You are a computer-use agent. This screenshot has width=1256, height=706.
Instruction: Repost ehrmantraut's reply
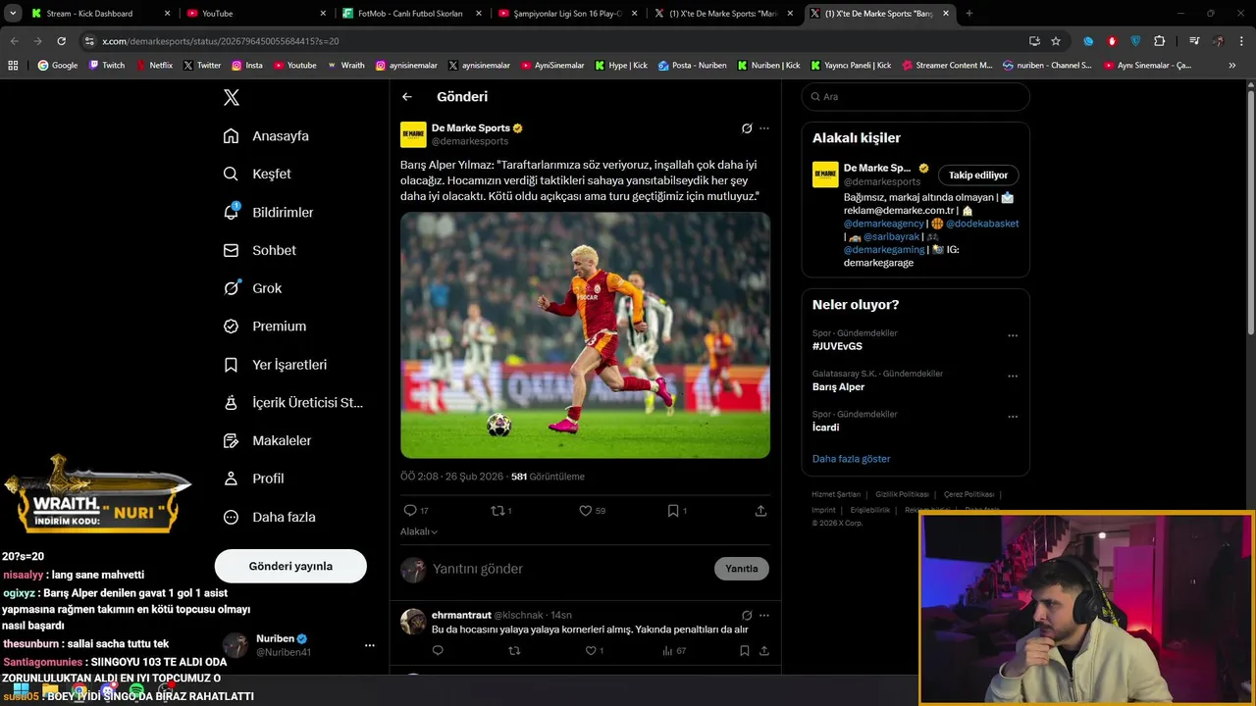514,650
